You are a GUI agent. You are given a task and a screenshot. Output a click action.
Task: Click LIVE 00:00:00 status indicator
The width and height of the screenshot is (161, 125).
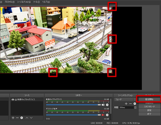pyautogui.click(x=97, y=123)
